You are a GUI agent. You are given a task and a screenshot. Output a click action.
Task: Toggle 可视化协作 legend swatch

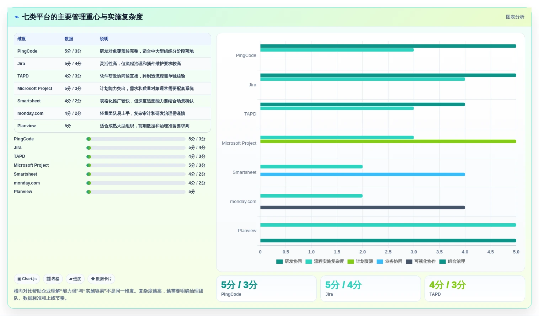point(409,262)
